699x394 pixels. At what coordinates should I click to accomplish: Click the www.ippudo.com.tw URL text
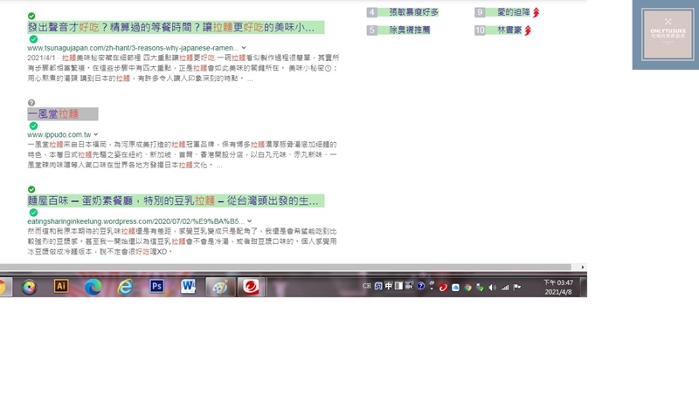coord(59,134)
